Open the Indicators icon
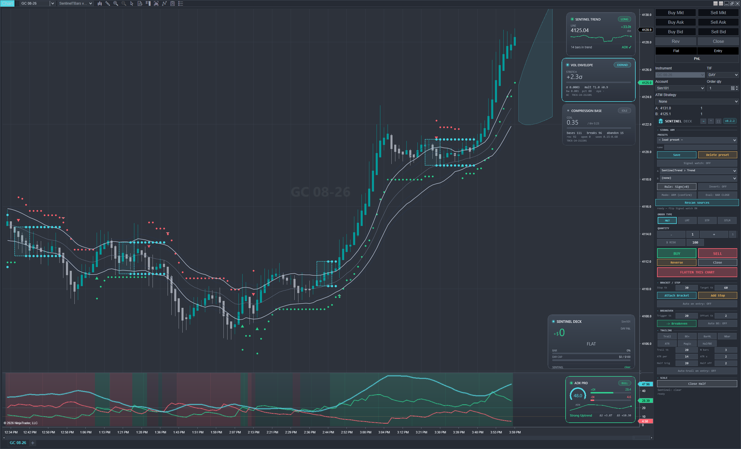 coord(164,3)
